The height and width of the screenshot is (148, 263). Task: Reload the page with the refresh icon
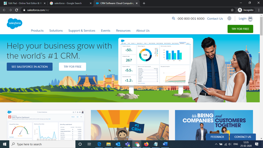[x=16, y=10]
